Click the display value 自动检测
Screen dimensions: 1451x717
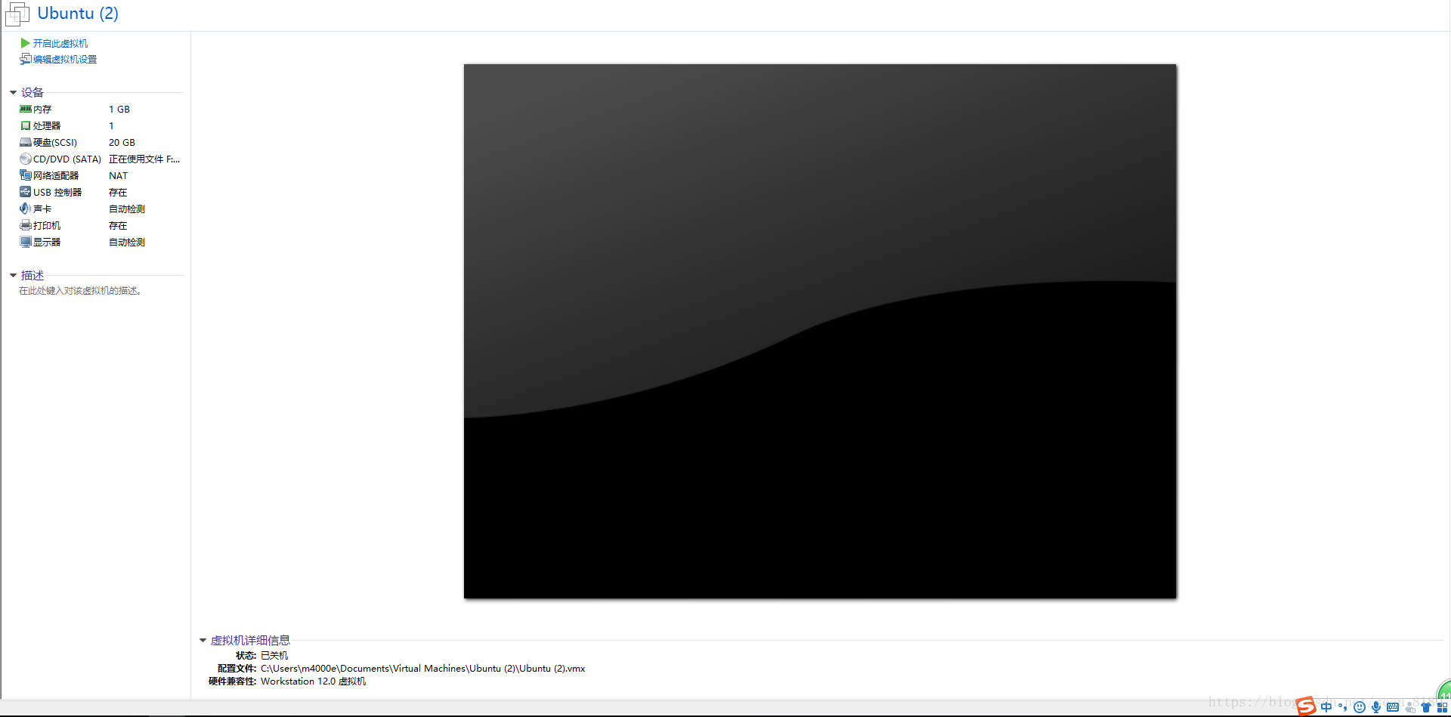[127, 242]
